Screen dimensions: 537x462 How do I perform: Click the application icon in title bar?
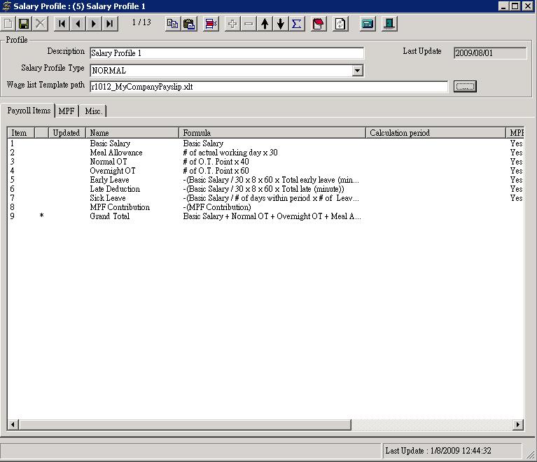[x=6, y=6]
